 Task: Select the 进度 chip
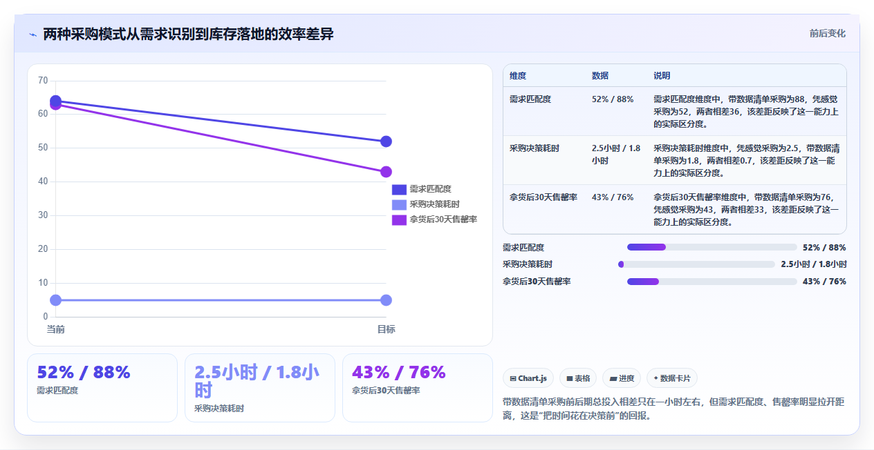(x=622, y=378)
